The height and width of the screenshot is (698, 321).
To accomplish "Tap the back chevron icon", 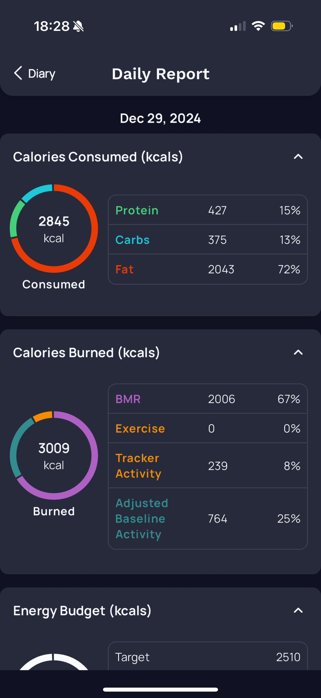I will [18, 73].
